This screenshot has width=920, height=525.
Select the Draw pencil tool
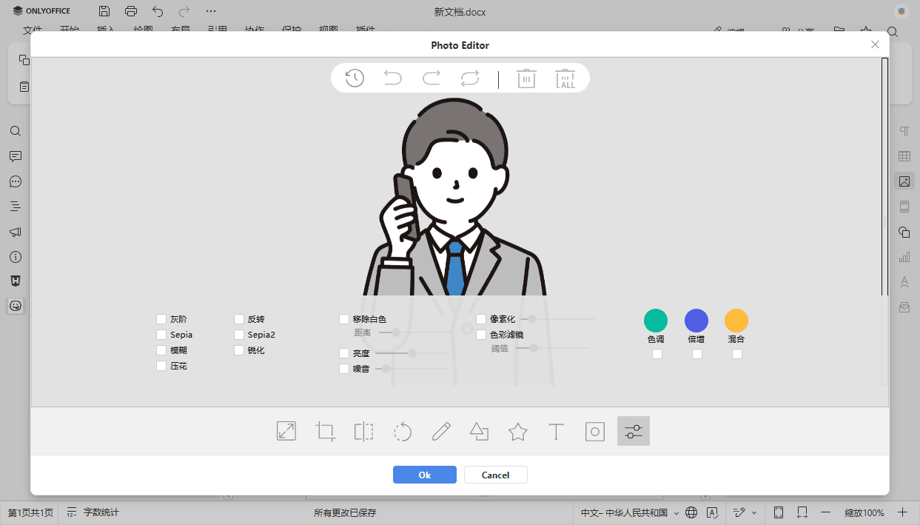click(440, 431)
